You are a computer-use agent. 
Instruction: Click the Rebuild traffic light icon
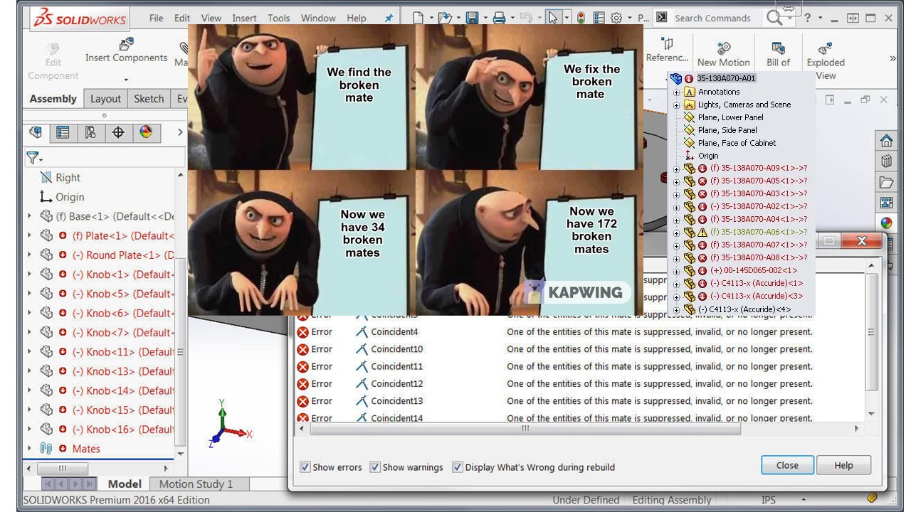pos(581,18)
